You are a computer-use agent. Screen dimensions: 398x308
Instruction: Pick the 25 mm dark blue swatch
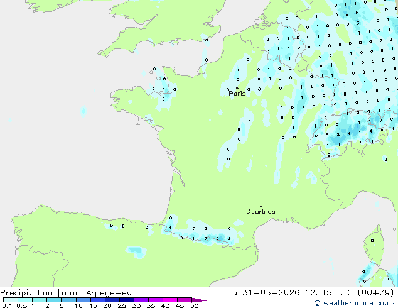click(x=127, y=300)
